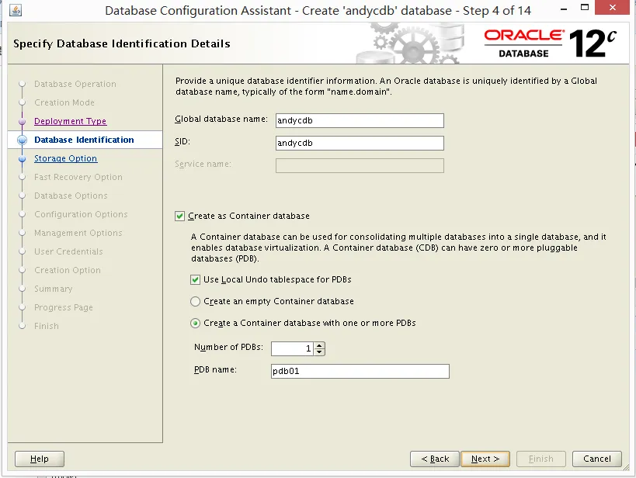Decrease the Number of PDBs value

pyautogui.click(x=320, y=352)
